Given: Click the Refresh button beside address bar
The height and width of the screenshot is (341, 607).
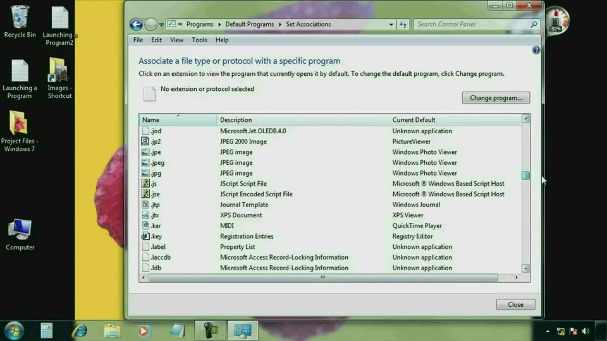Looking at the screenshot, I should (403, 25).
